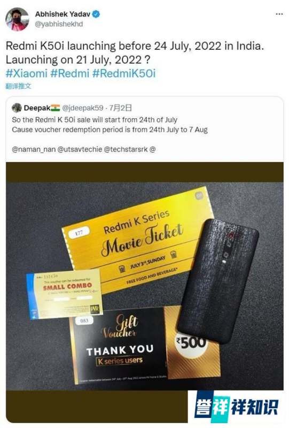Open the #Redmi hashtag
The width and height of the screenshot is (289, 428).
(70, 73)
